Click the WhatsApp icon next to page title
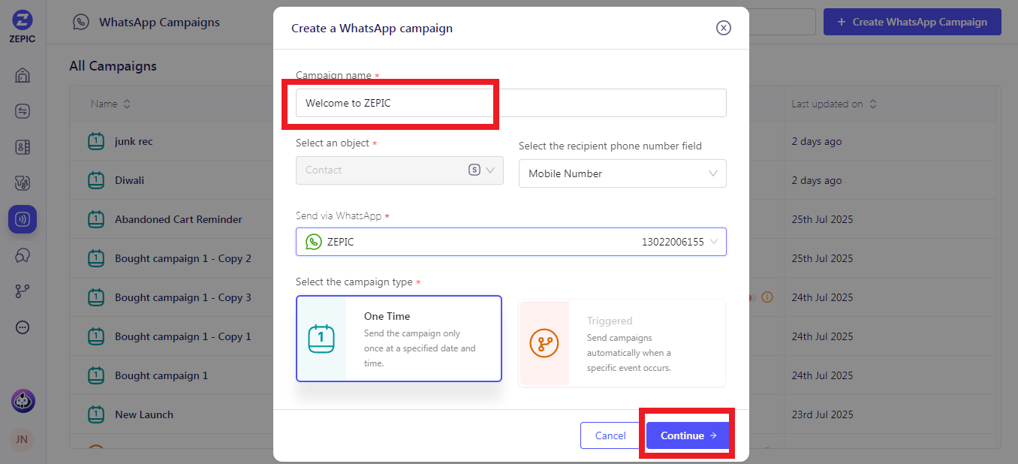This screenshot has width=1018, height=464. coord(80,22)
